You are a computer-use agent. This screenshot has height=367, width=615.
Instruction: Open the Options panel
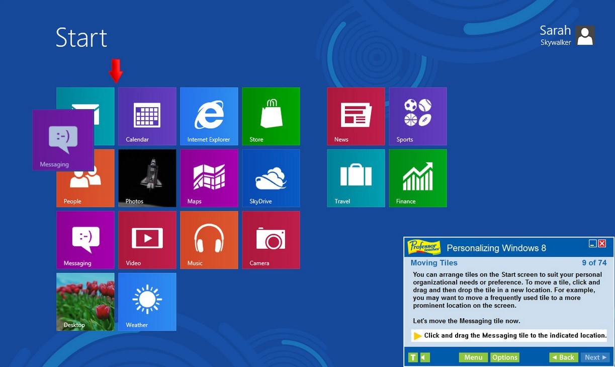coord(504,357)
